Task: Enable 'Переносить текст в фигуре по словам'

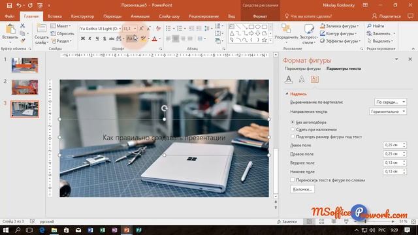Action: coord(293,180)
